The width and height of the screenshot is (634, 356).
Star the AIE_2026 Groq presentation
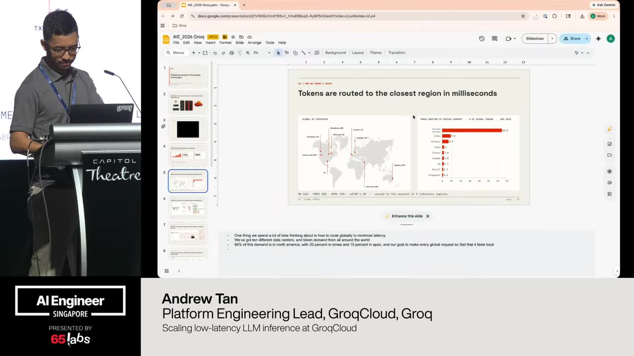[233, 37]
